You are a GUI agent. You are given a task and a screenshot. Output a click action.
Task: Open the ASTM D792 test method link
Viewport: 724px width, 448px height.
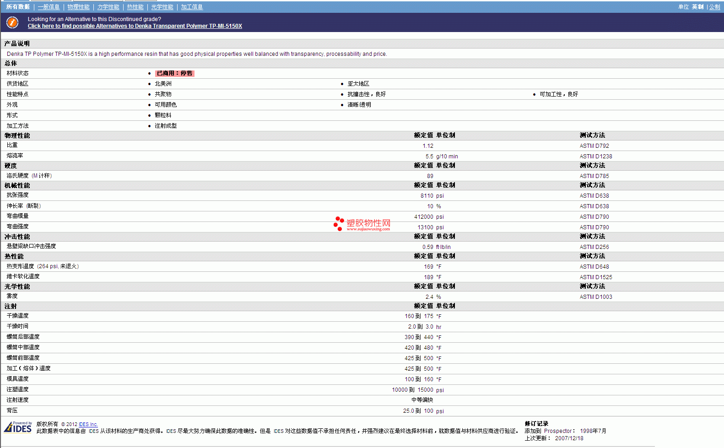pyautogui.click(x=594, y=146)
